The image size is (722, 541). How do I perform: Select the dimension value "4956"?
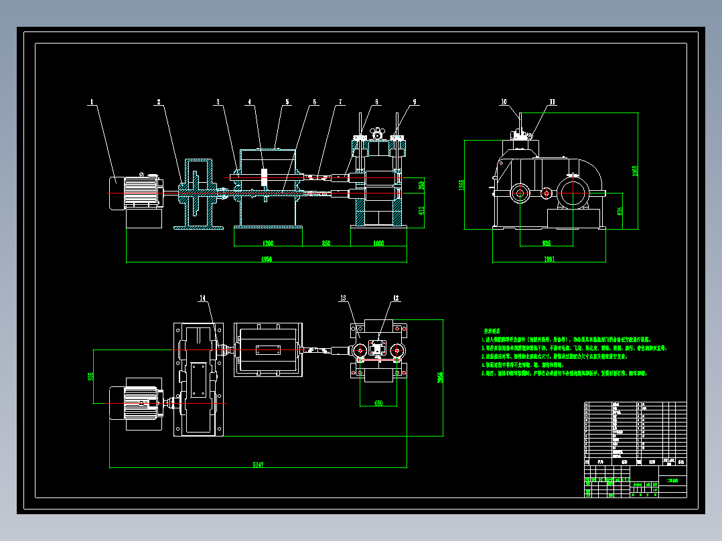click(267, 259)
